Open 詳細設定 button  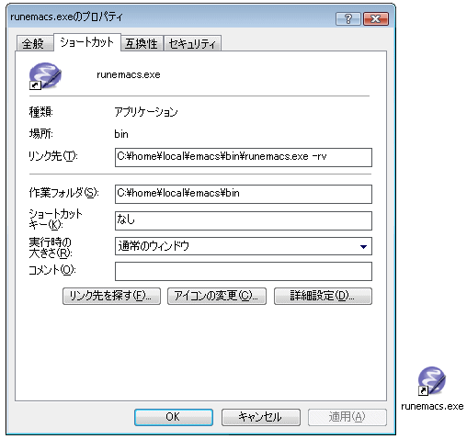pyautogui.click(x=323, y=296)
